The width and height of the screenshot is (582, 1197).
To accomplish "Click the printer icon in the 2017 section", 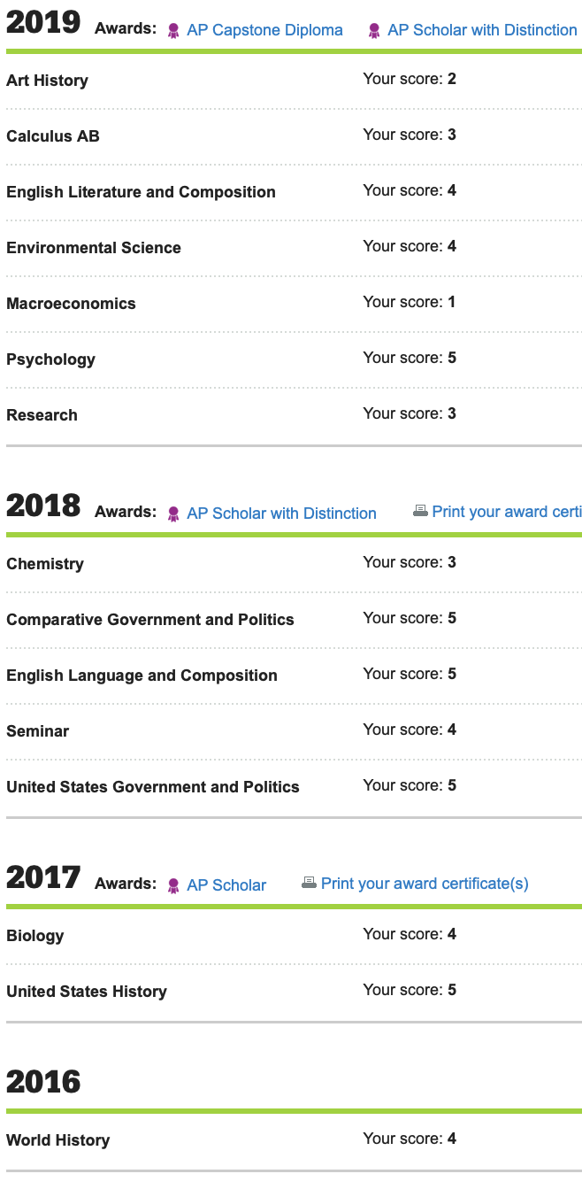I will [309, 884].
